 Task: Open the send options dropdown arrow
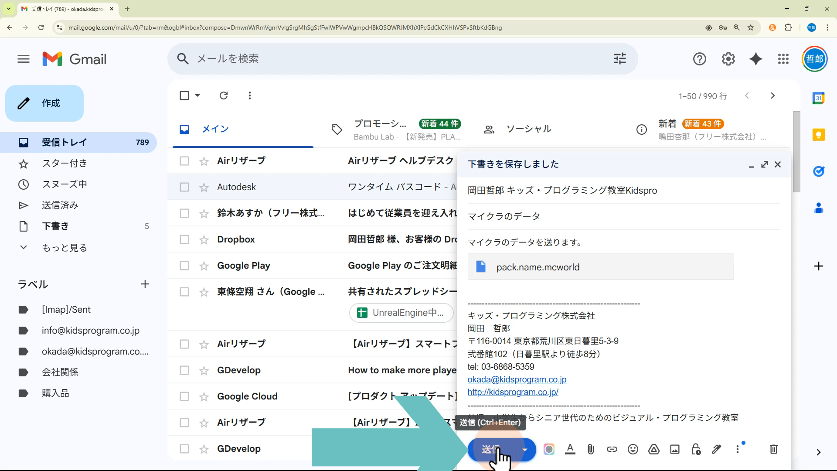pyautogui.click(x=525, y=449)
